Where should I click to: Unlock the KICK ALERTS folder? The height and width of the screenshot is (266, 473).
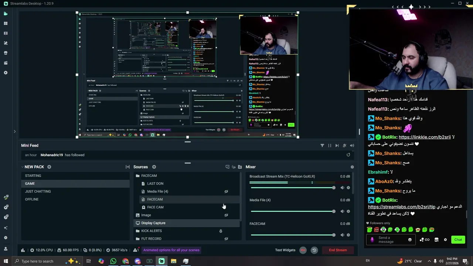pos(221,231)
